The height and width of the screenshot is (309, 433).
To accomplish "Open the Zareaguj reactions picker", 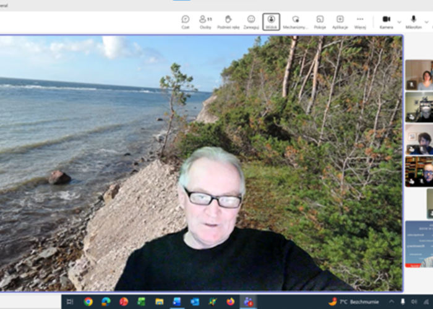I will click(x=251, y=22).
